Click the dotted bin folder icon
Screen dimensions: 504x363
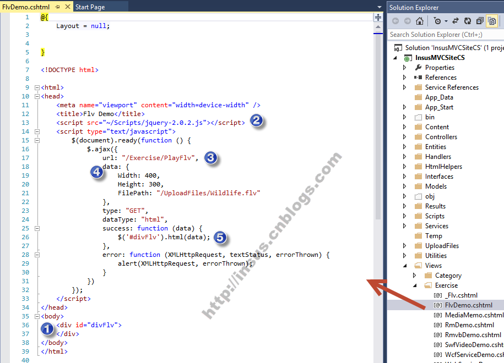point(418,117)
